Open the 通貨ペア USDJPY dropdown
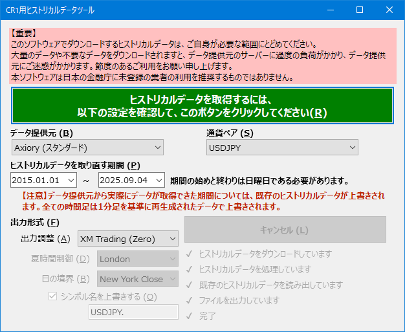This screenshot has height=332, width=405. (282, 148)
